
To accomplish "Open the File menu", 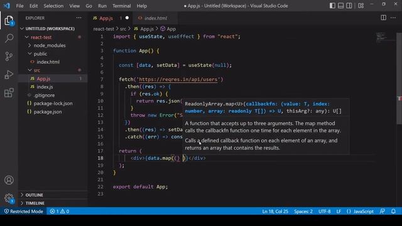I will click(x=19, y=6).
